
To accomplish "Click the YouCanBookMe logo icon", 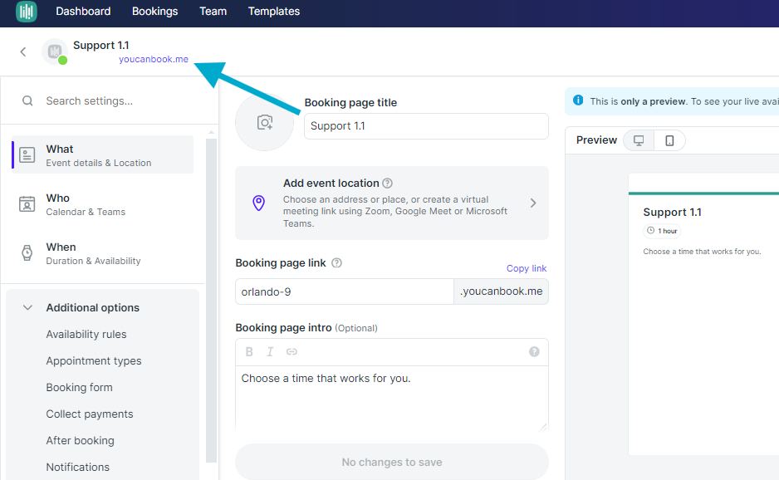I will point(27,11).
